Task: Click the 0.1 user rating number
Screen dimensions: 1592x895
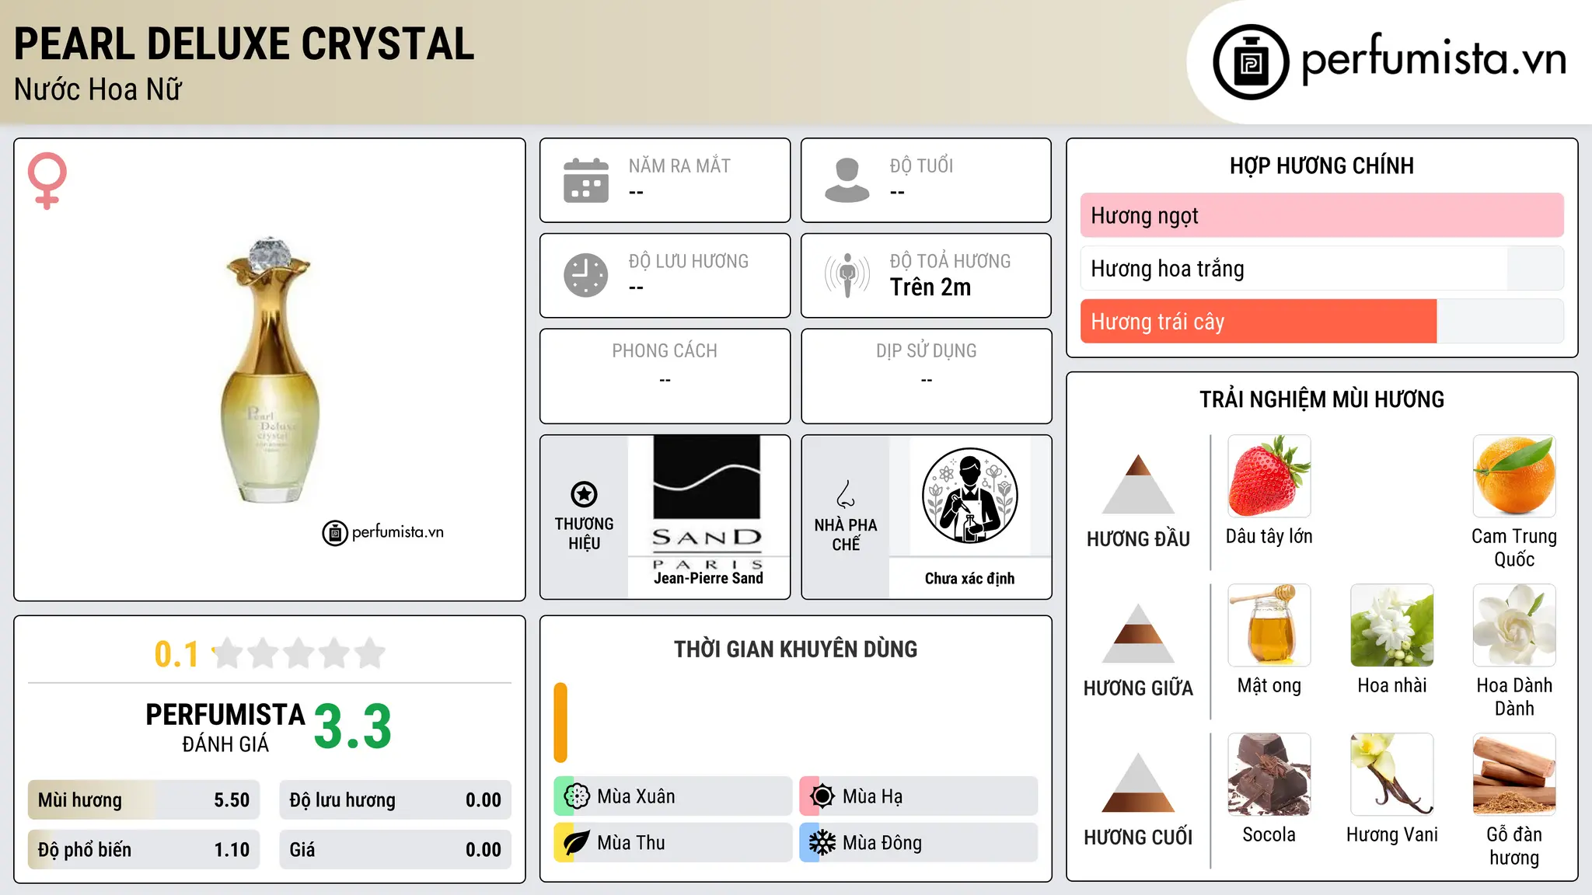Action: tap(176, 654)
